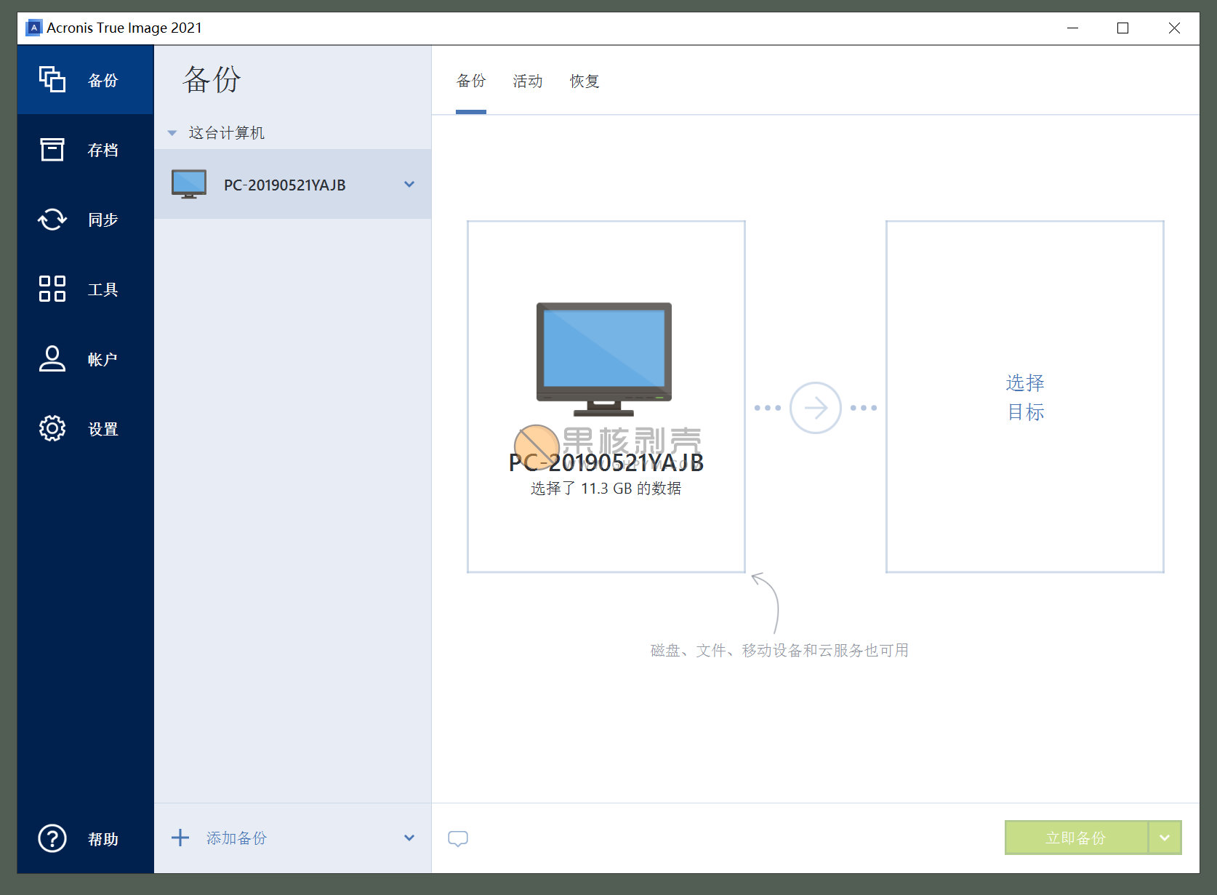Click the 选择目标 destination panel
Image resolution: width=1217 pixels, height=895 pixels.
coord(1025,397)
